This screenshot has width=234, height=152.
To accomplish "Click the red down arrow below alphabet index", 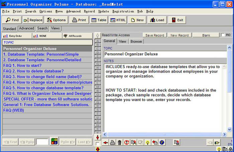I will [98, 137].
